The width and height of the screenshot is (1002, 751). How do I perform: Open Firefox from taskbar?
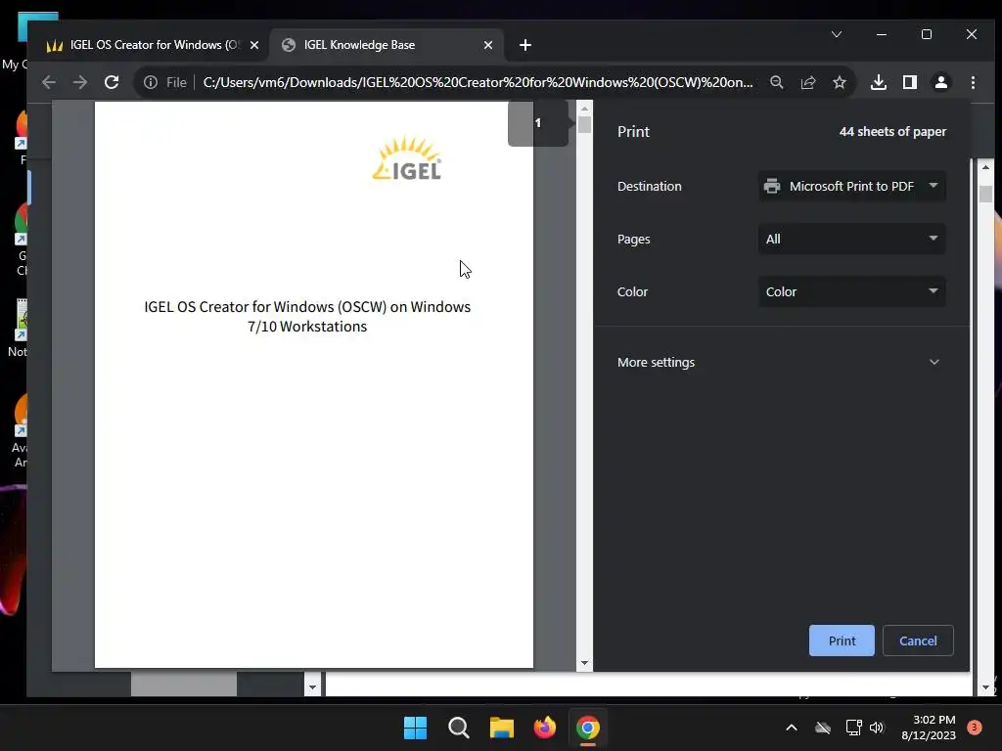point(544,728)
